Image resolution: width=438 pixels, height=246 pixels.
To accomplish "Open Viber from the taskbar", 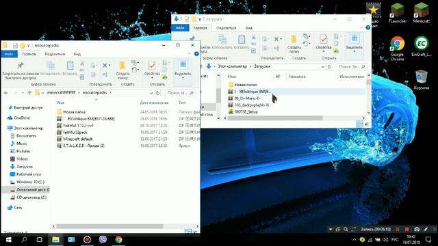I will coord(103,240).
